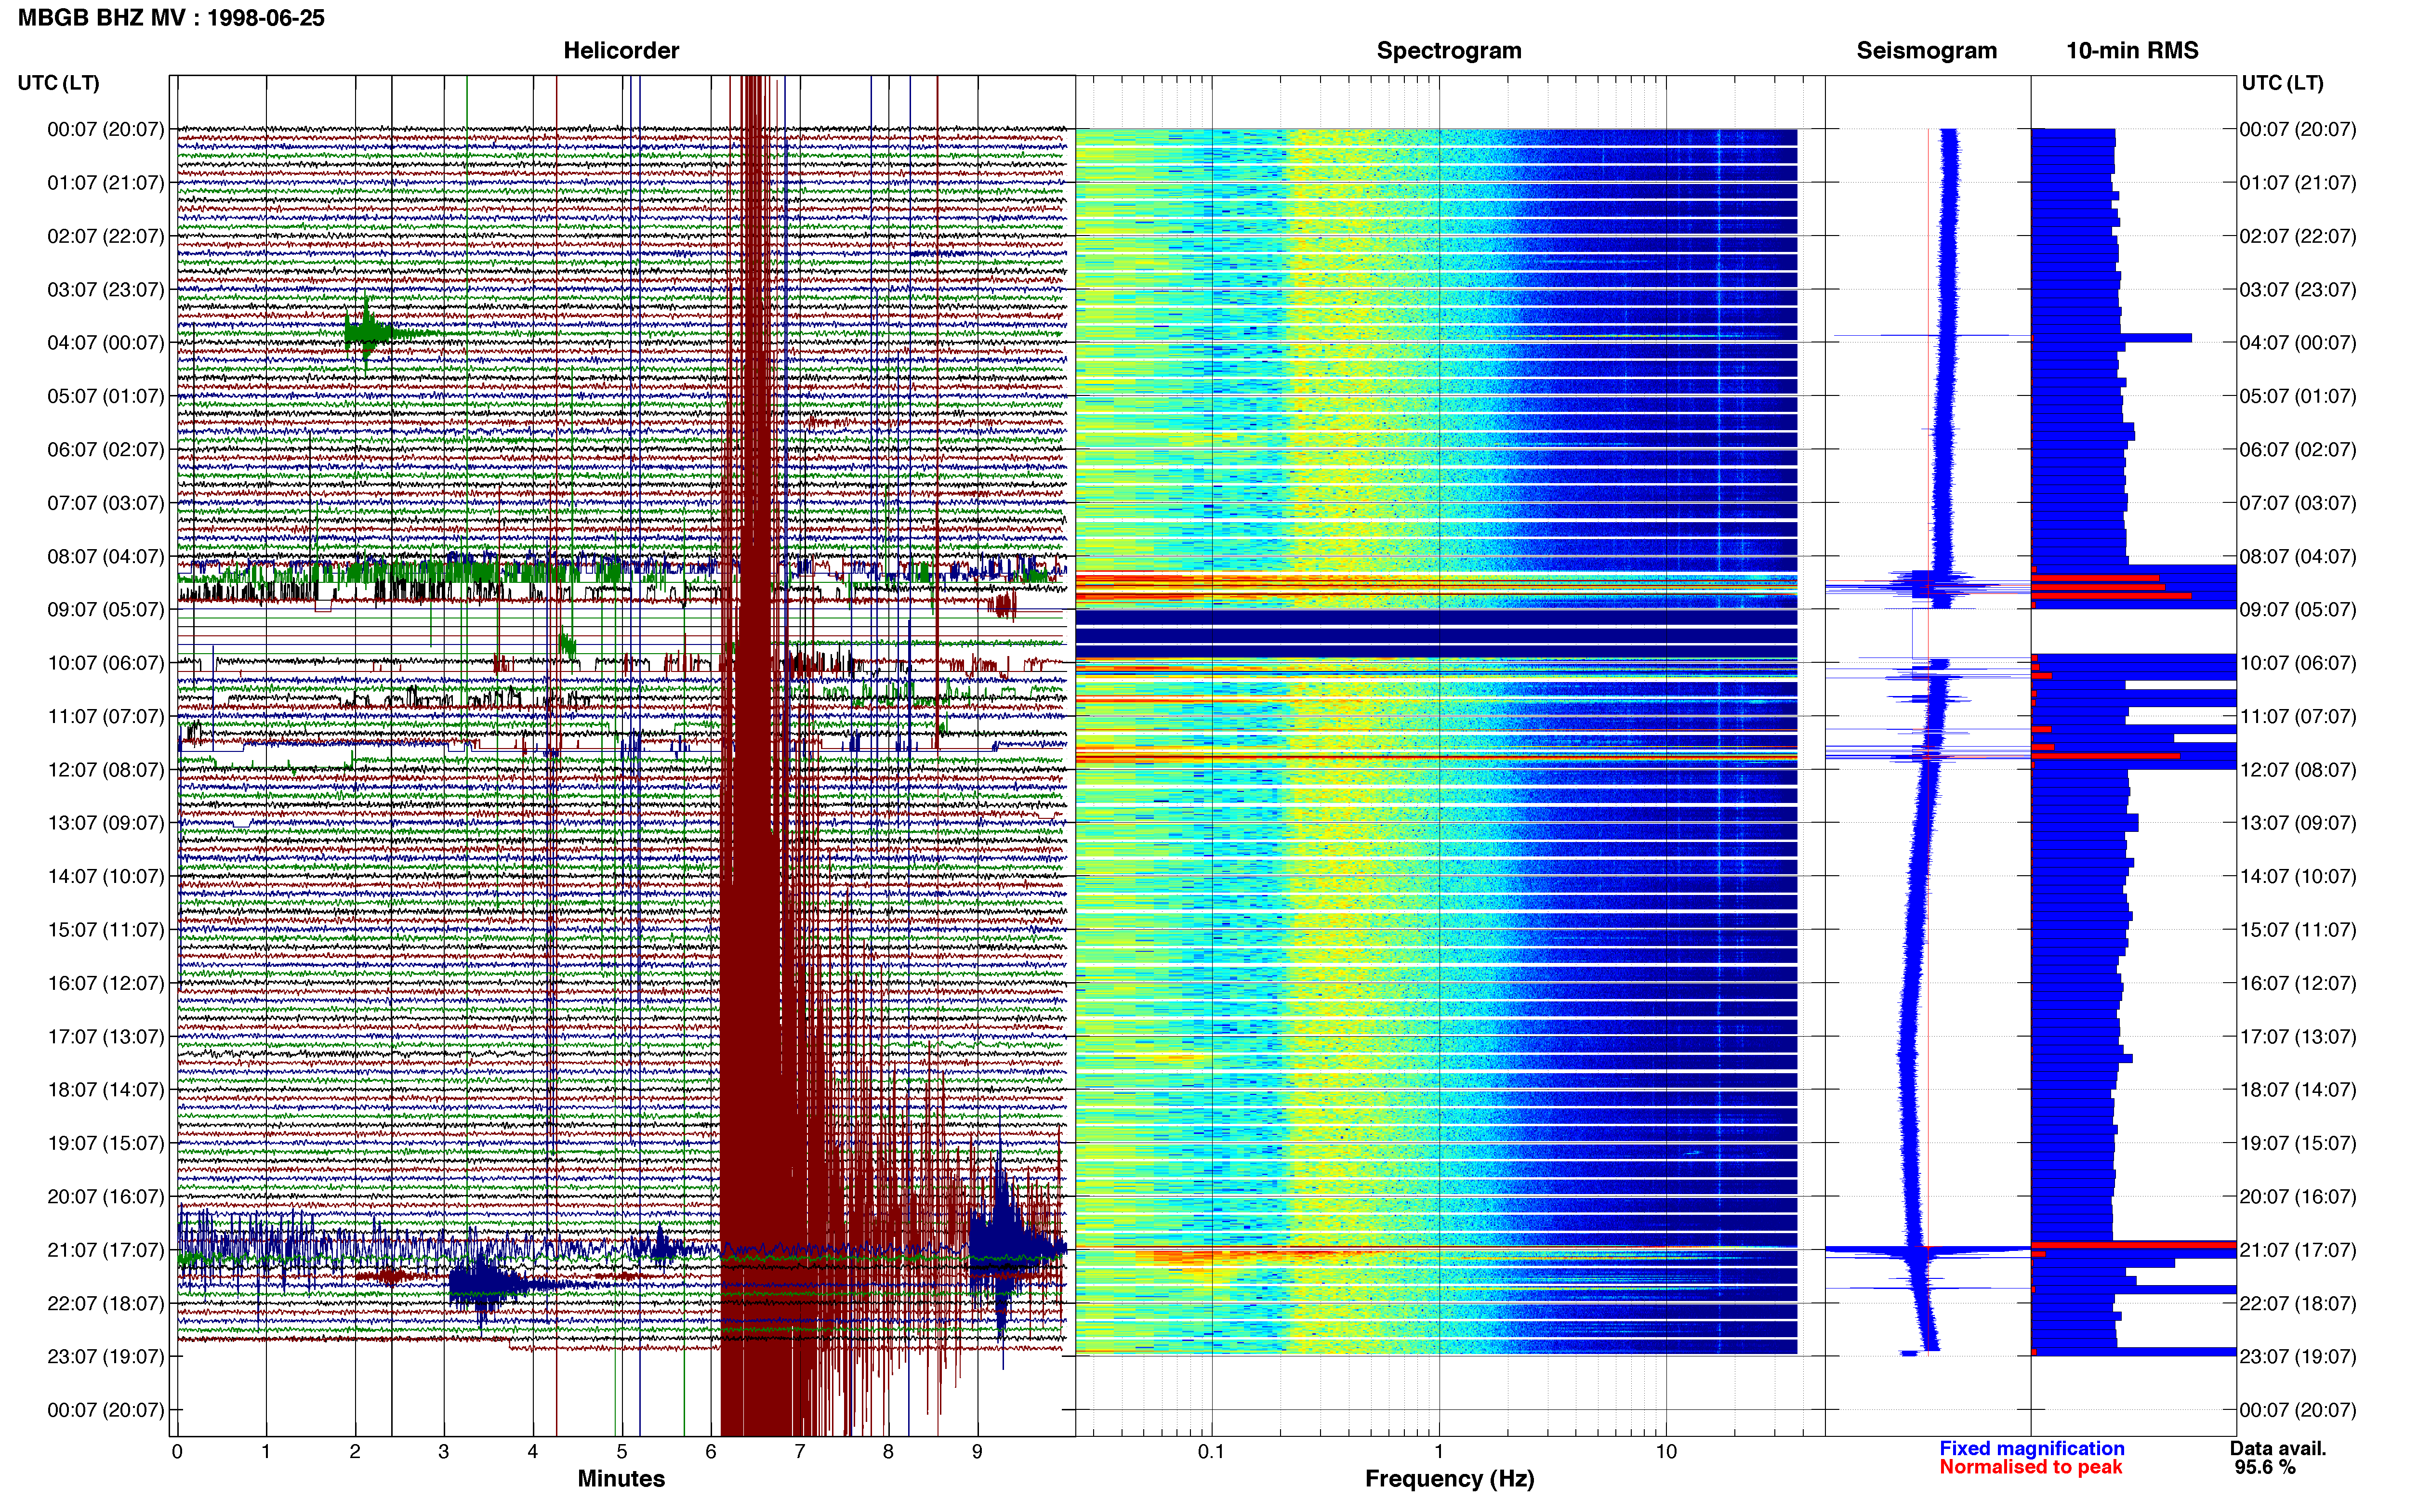Click the '0.1' frequency tick label
The width and height of the screenshot is (2418, 1512).
pos(1211,1452)
